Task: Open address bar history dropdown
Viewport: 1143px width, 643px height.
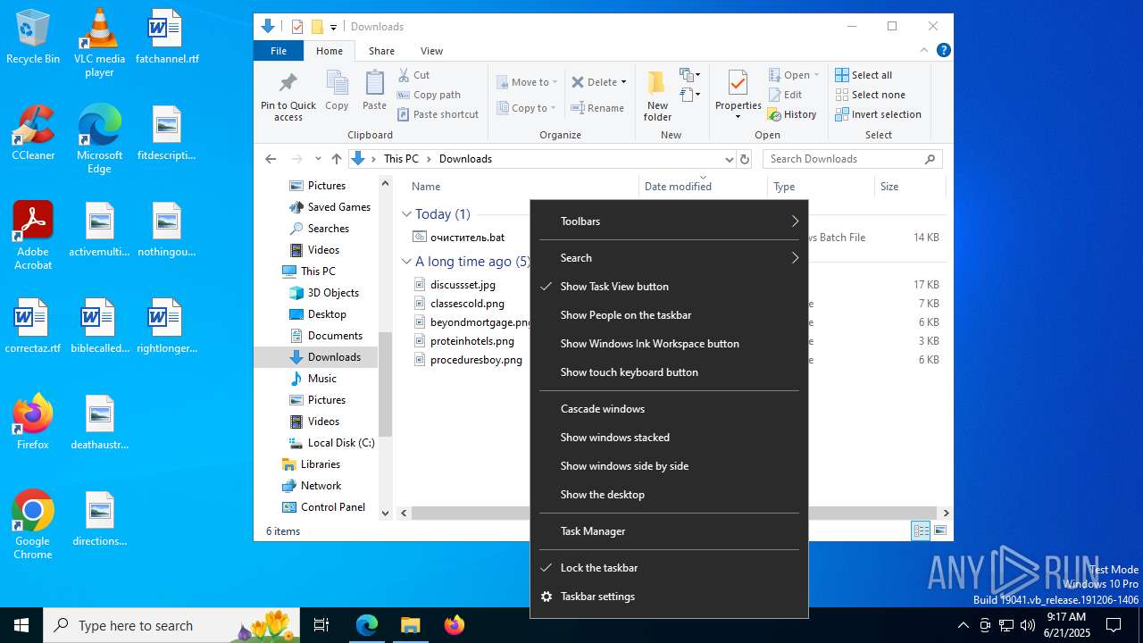Action: tap(729, 159)
